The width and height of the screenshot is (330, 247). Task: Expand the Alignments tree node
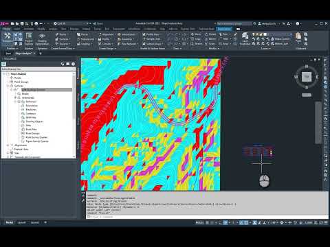tap(8, 145)
